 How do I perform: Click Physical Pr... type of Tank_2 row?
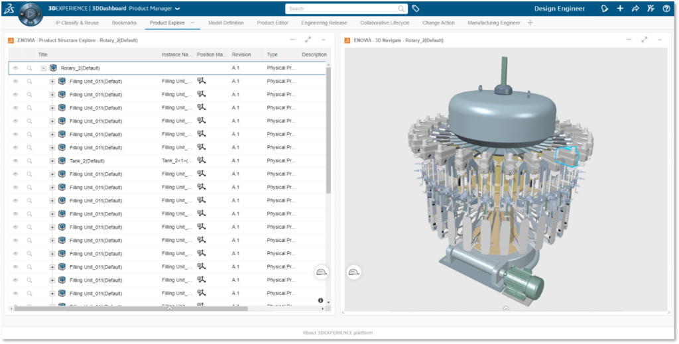(281, 160)
